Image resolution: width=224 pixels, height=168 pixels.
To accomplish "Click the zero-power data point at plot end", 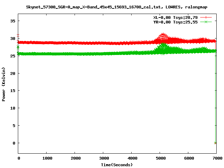I will point(215,143).
